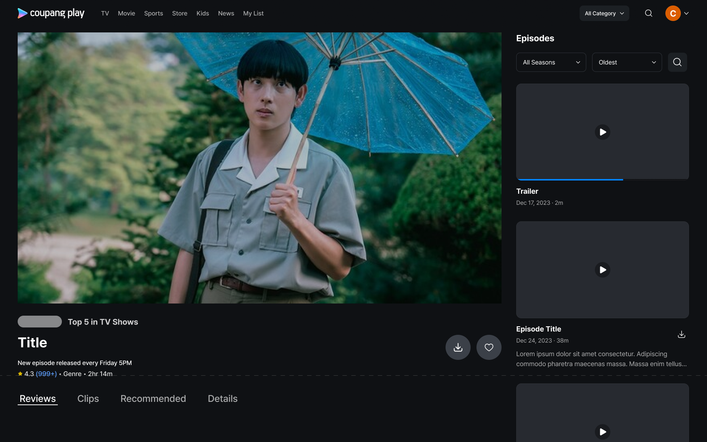Download the title with the circular button
This screenshot has width=707, height=442.
pos(458,347)
